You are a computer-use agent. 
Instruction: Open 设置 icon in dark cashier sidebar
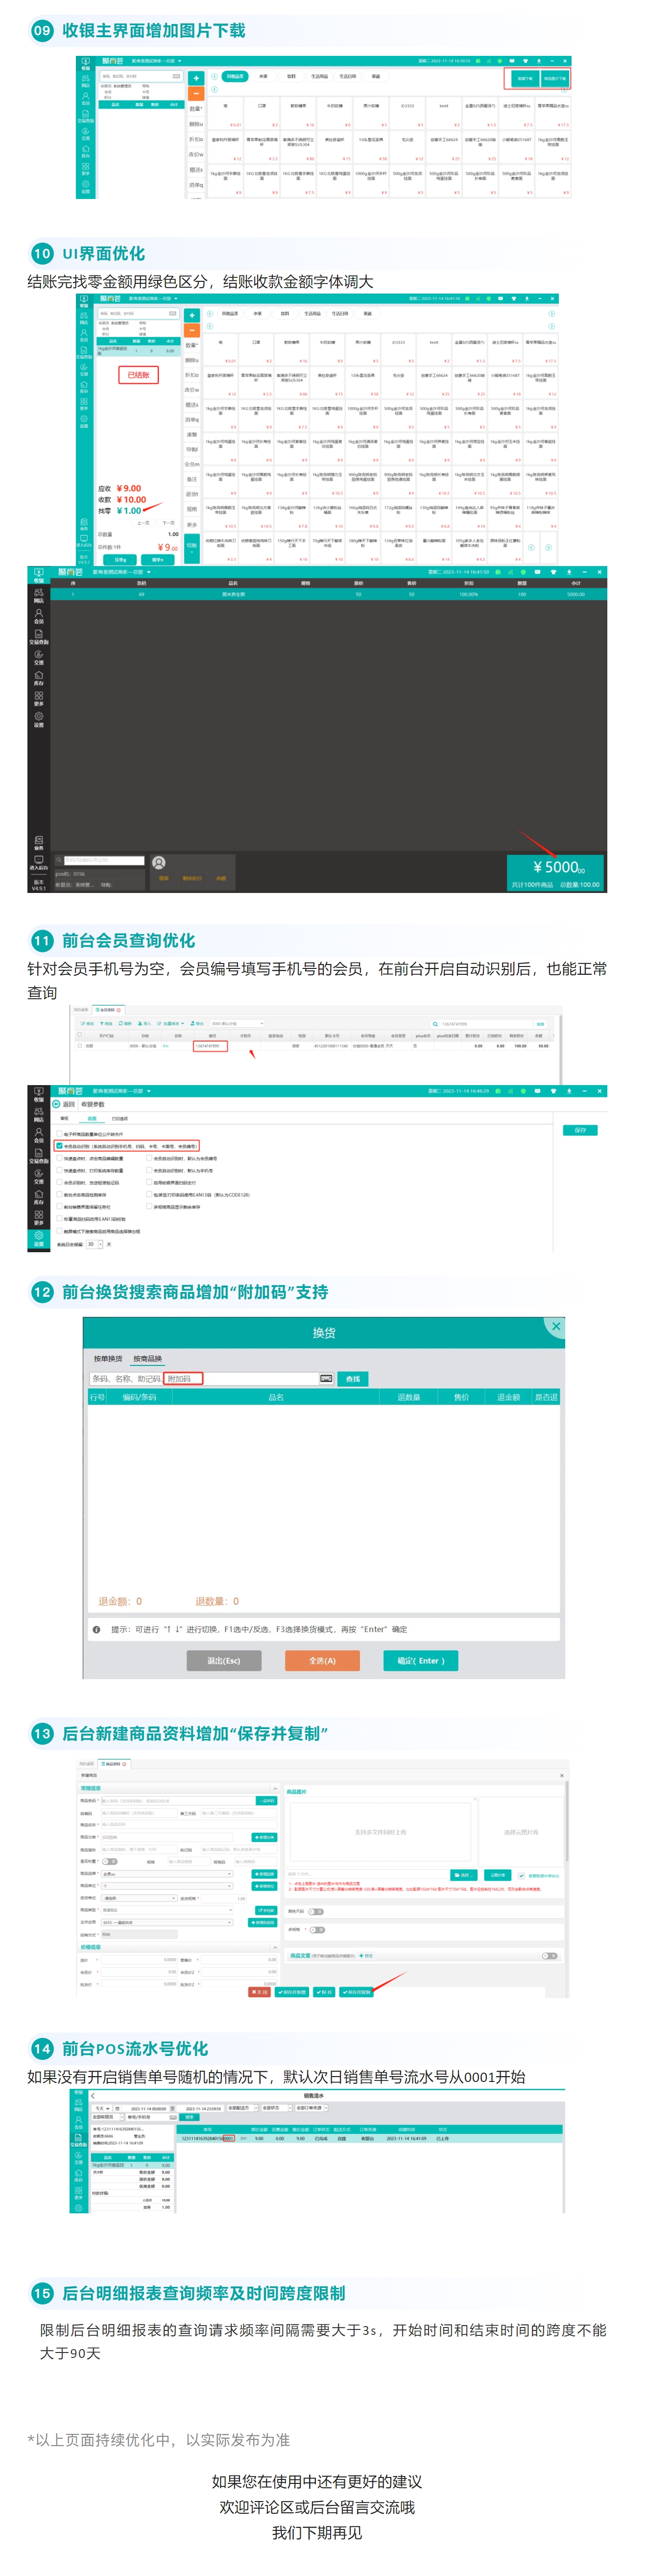pyautogui.click(x=38, y=720)
